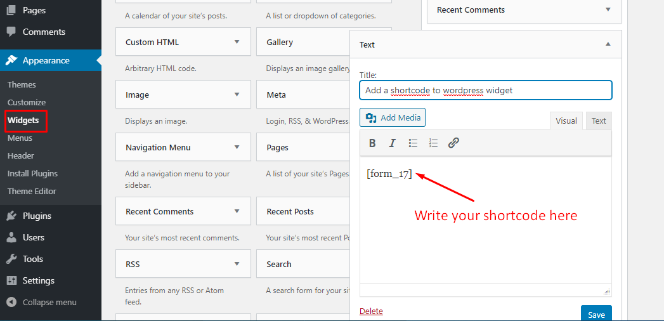
Task: Click the Text widget header title
Action: click(x=367, y=44)
